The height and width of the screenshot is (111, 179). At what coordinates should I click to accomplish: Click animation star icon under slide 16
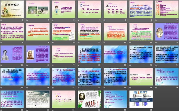[x=27, y=65]
